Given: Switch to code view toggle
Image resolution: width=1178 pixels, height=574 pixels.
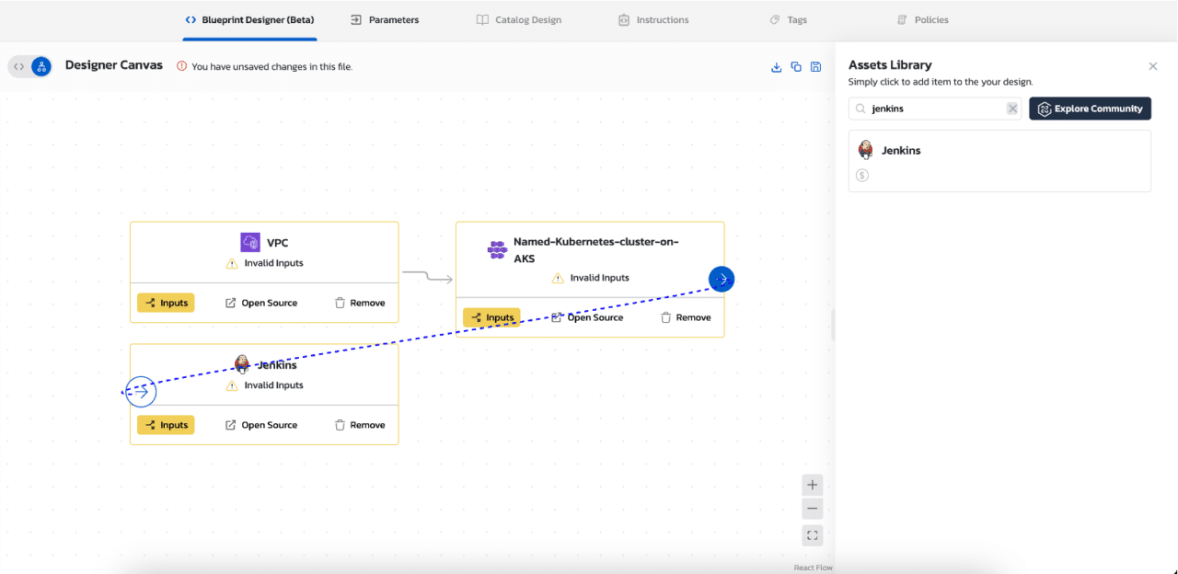Looking at the screenshot, I should coord(19,66).
